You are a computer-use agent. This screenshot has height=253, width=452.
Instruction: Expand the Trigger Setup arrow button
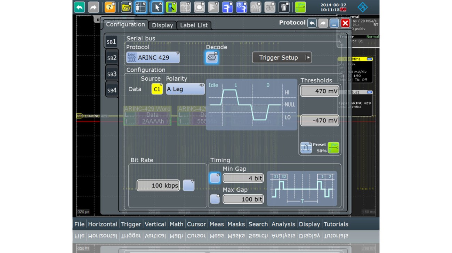coord(308,58)
